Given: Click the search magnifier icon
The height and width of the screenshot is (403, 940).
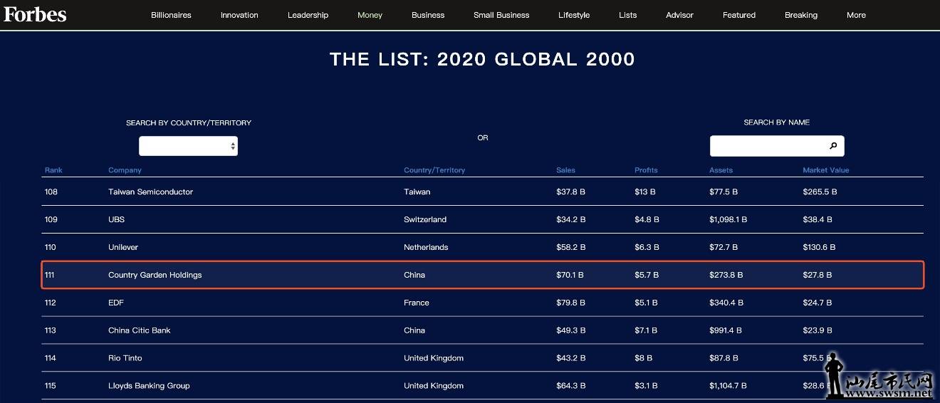Looking at the screenshot, I should [x=833, y=146].
